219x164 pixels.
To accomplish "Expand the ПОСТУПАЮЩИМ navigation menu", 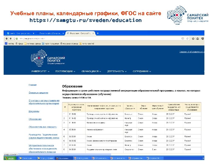I will click(x=65, y=71).
